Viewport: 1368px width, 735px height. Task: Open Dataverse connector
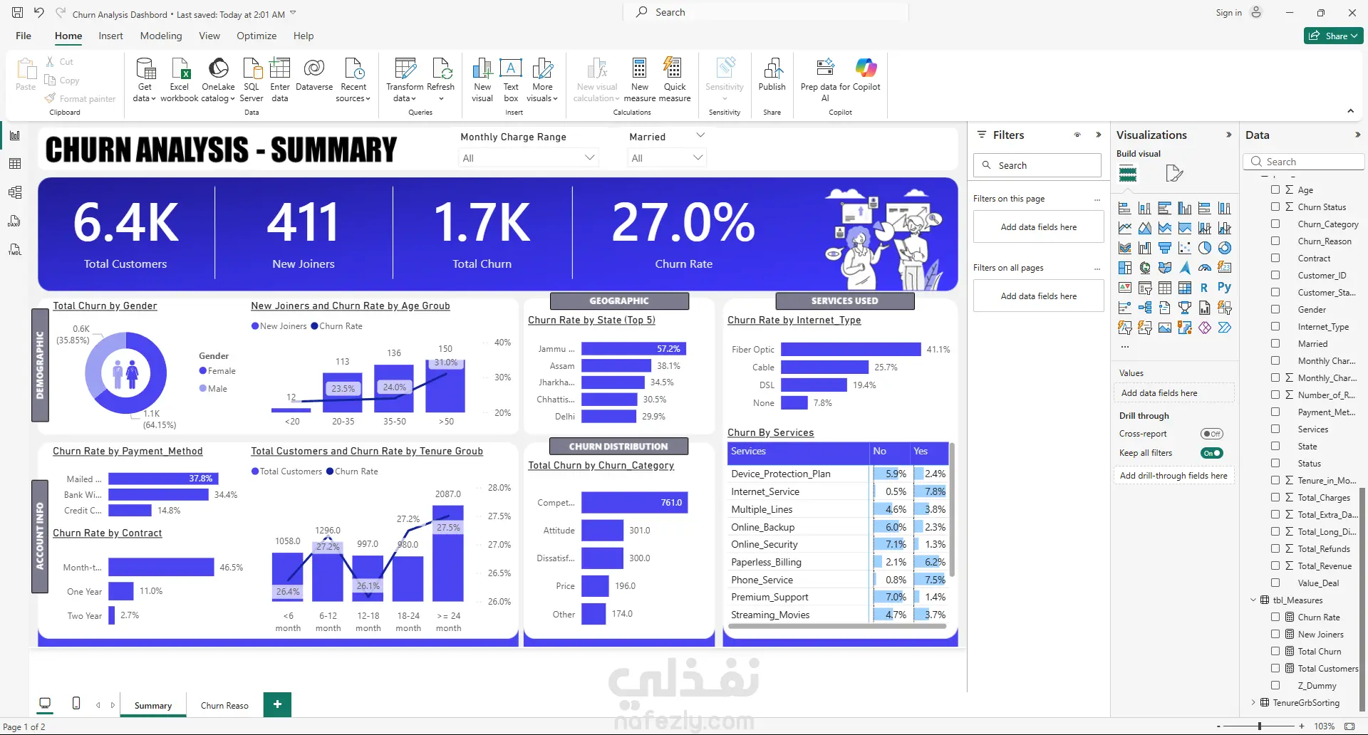pyautogui.click(x=314, y=75)
